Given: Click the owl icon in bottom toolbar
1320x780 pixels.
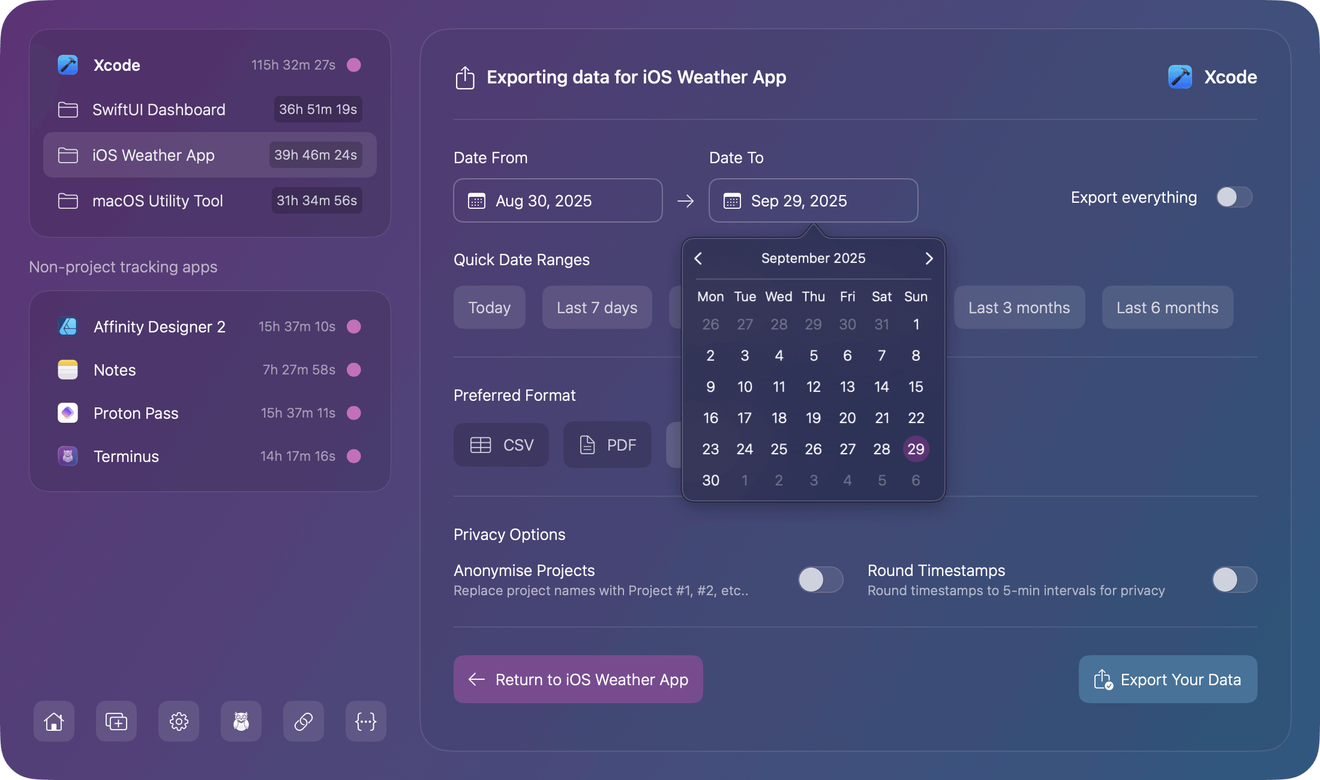Looking at the screenshot, I should pos(241,721).
